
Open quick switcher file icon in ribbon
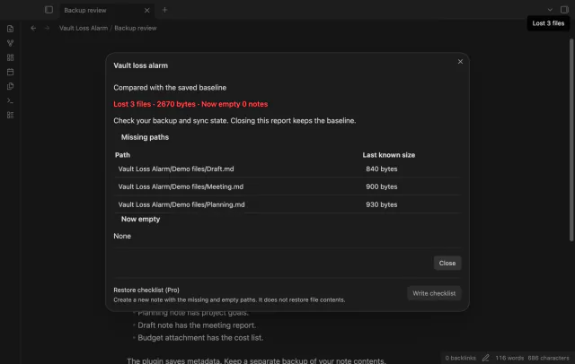pos(10,29)
